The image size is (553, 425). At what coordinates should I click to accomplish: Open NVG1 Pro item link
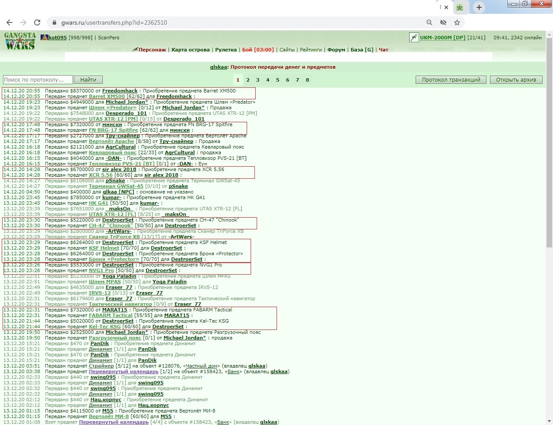point(102,270)
